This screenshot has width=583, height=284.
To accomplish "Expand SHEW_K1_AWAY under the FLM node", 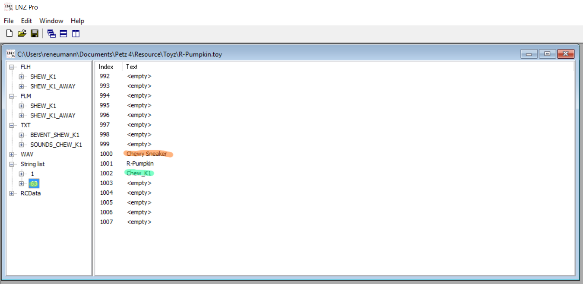I will tap(21, 115).
